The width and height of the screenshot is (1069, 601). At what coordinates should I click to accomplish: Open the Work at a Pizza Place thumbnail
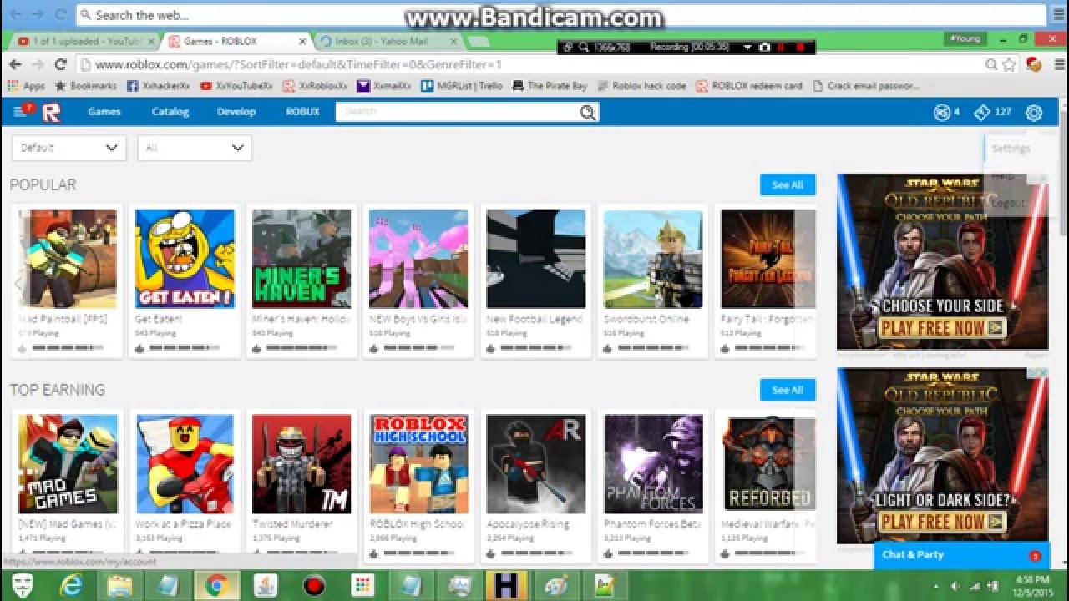click(185, 464)
